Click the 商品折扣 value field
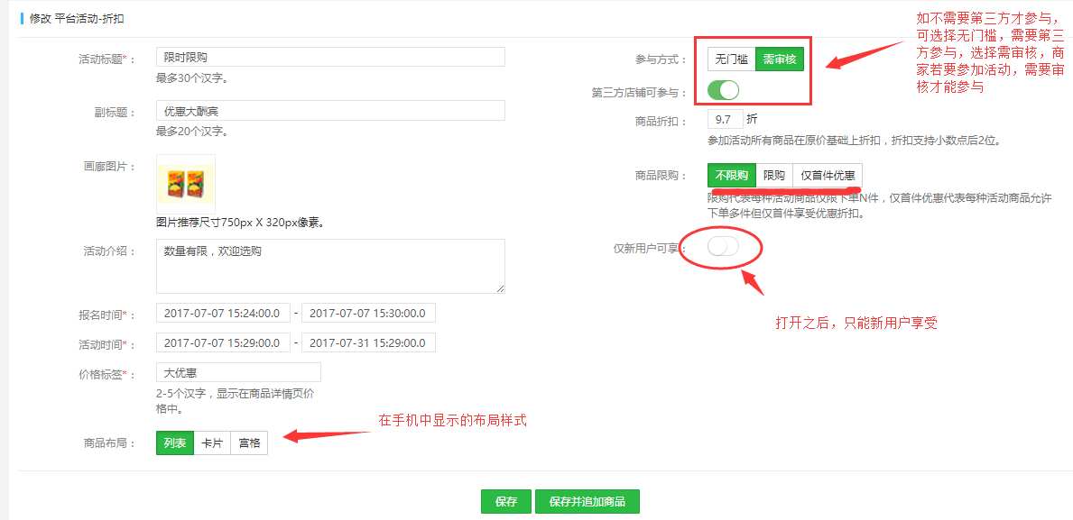This screenshot has height=520, width=1073. point(726,119)
